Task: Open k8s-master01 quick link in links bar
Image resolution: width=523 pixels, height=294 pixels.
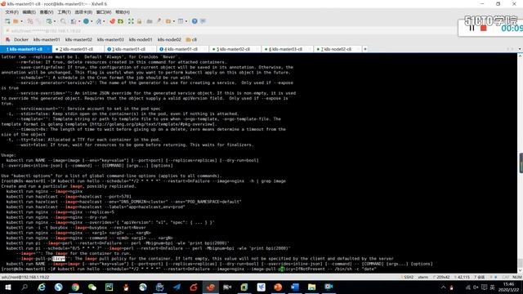Action: 47,40
